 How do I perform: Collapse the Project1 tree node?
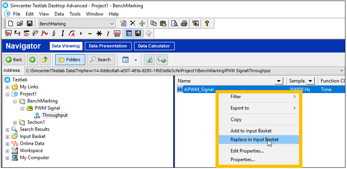coord(7,94)
